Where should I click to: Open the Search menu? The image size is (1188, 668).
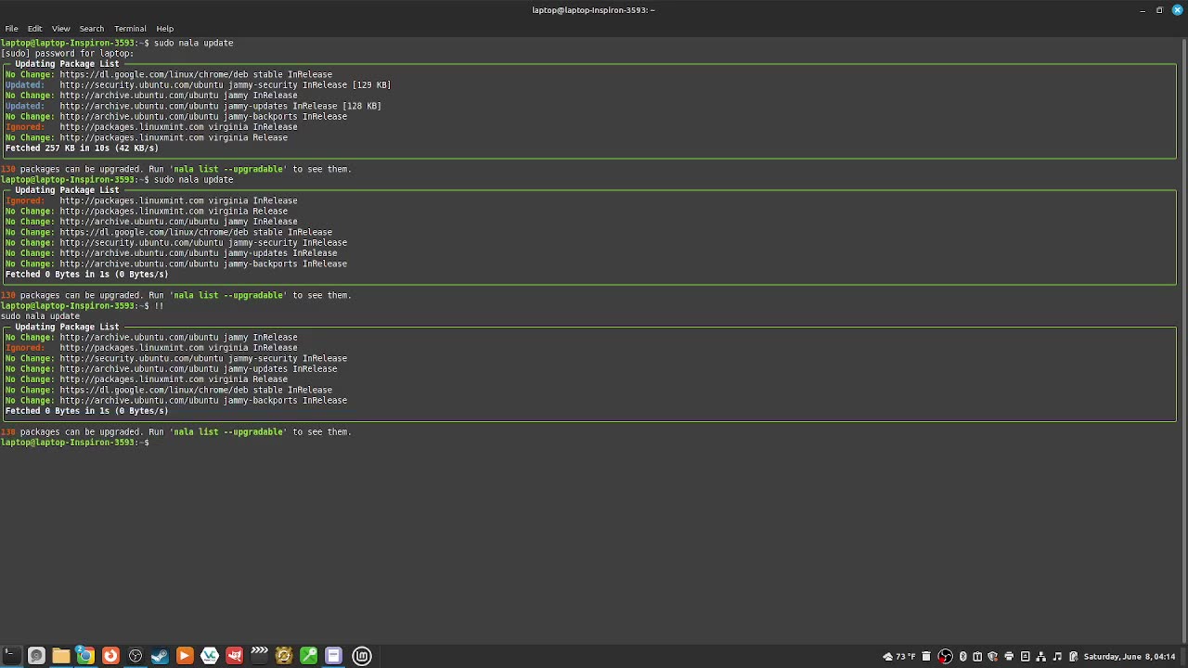tap(91, 28)
